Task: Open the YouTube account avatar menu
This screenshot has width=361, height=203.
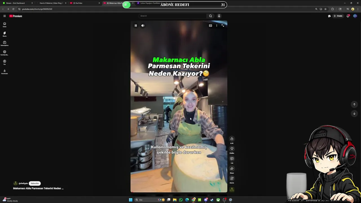Action: 355,16
